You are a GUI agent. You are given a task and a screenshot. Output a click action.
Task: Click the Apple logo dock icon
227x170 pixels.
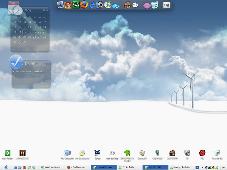[167, 5]
